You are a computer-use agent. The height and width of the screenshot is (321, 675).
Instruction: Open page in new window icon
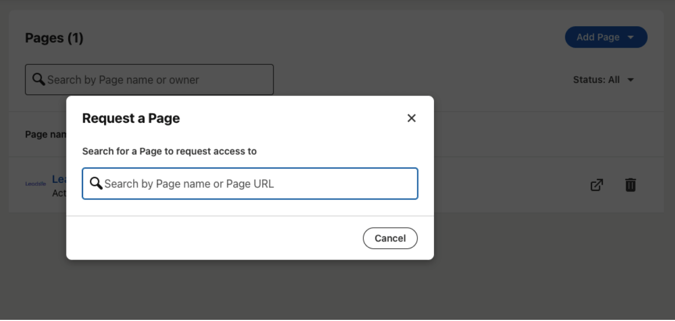(597, 185)
